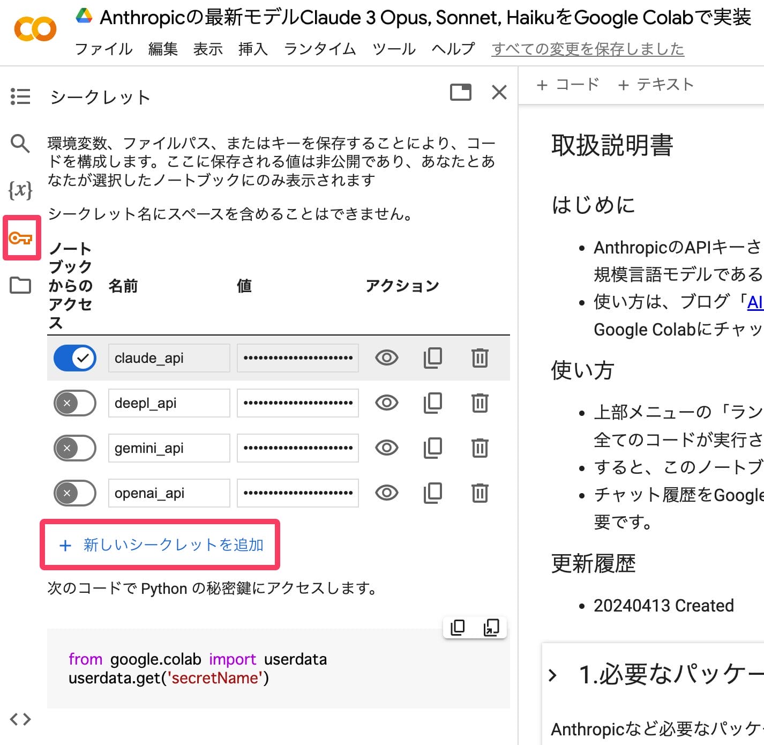Open the ランタイム menu
This screenshot has width=764, height=745.
(x=320, y=49)
